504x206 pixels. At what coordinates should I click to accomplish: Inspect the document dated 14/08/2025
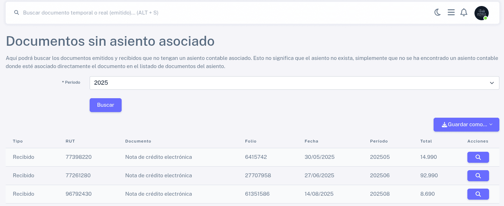[x=478, y=194]
